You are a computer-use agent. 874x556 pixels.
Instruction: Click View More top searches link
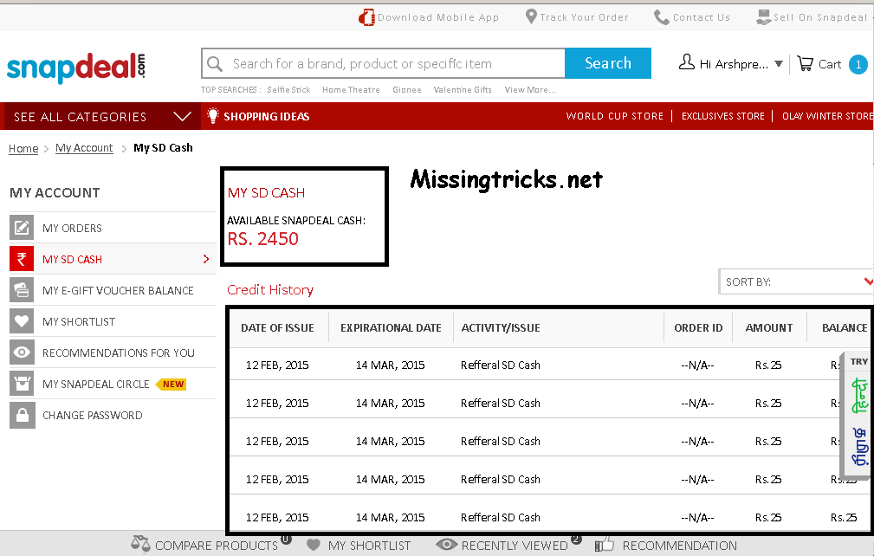(x=530, y=90)
